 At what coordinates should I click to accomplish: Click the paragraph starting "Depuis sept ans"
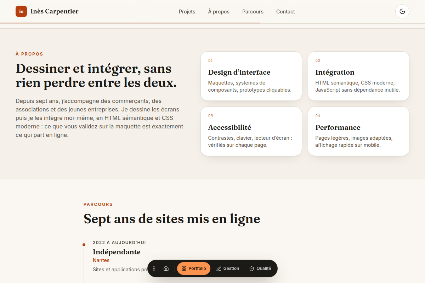[x=100, y=118]
